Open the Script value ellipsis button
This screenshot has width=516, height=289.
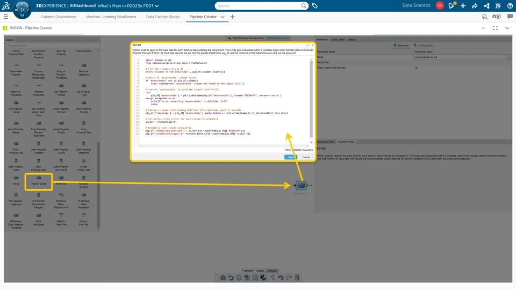508,57
